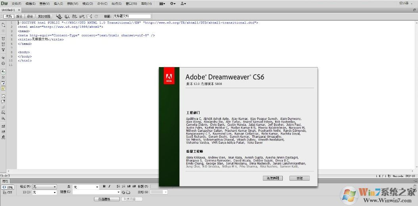Open Layout dropdown in application bar
Image resolution: width=418 pixels, height=206 pixels.
[x=162, y=4]
